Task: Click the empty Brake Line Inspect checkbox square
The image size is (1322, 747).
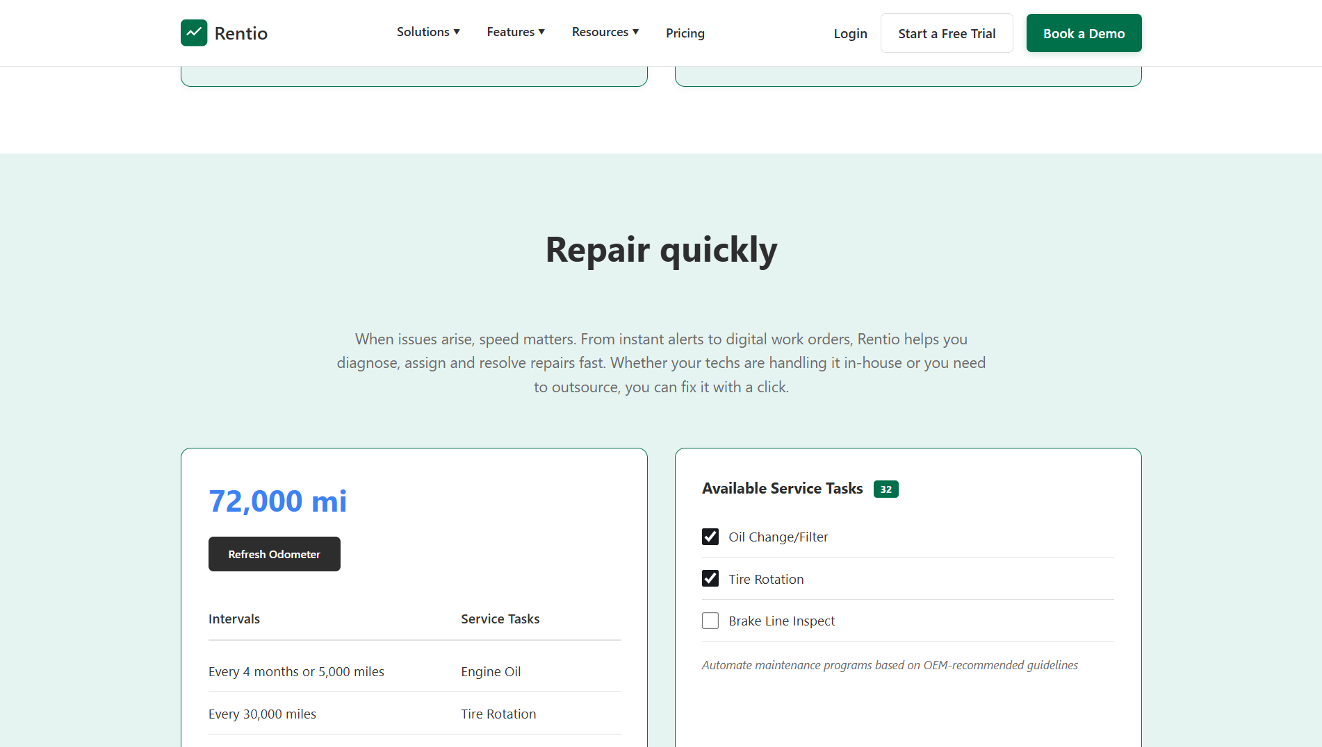Action: [x=710, y=621]
